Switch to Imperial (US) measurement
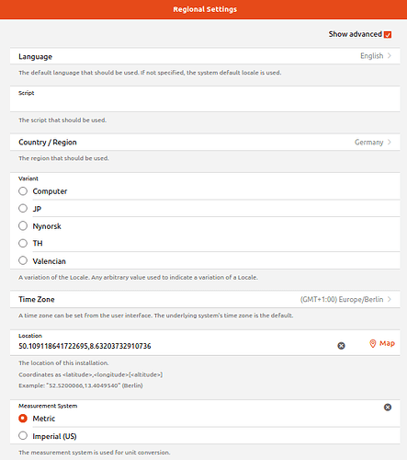407x460 pixels. coord(23,436)
